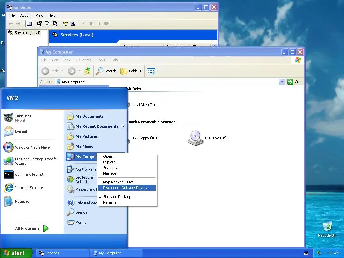This screenshot has width=344, height=258.
Task: Click the Refresh icon in Services toolbar
Action: coord(47,24)
